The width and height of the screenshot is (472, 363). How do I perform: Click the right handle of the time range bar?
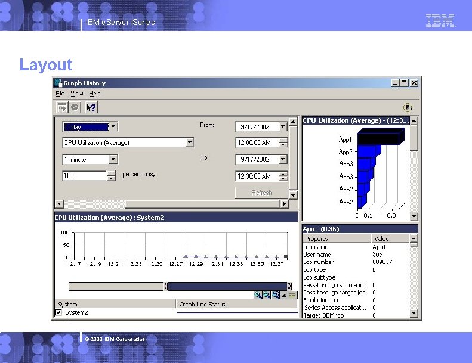pos(289,286)
